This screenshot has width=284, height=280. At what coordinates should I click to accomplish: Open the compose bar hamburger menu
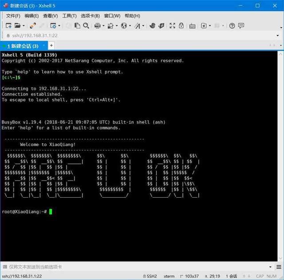click(x=279, y=267)
